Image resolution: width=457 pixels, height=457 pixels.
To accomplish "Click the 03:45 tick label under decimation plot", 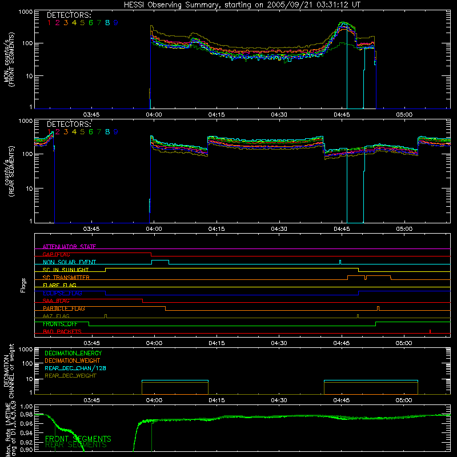I will point(91,400).
